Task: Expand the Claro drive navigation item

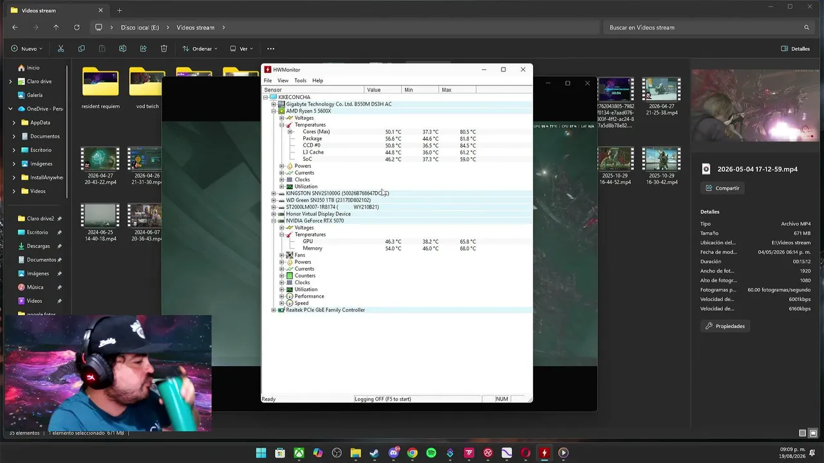Action: pos(10,82)
